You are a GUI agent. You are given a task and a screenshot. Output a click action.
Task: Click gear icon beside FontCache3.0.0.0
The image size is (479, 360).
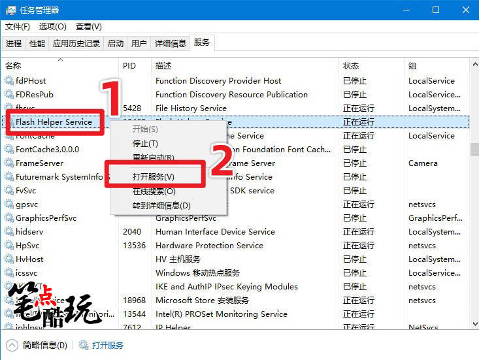tap(9, 150)
